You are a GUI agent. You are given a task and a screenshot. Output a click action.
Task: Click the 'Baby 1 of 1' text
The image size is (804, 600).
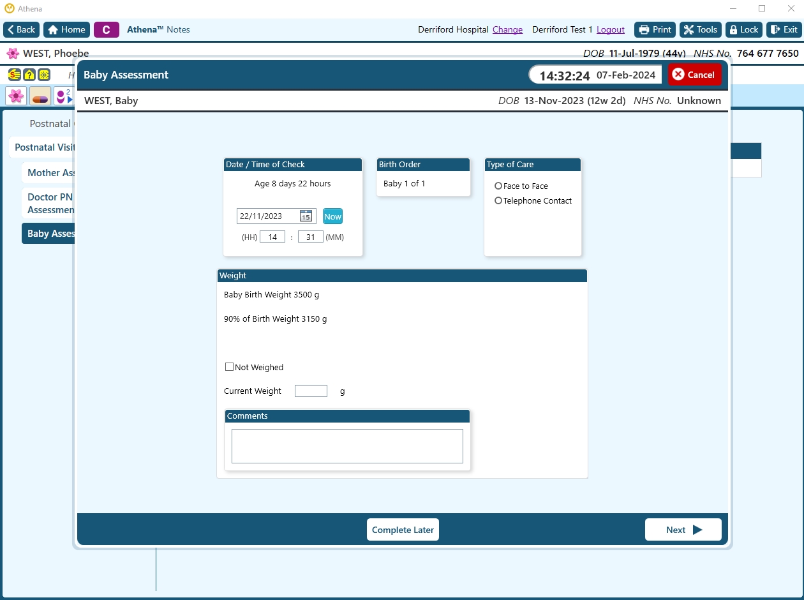[405, 184]
